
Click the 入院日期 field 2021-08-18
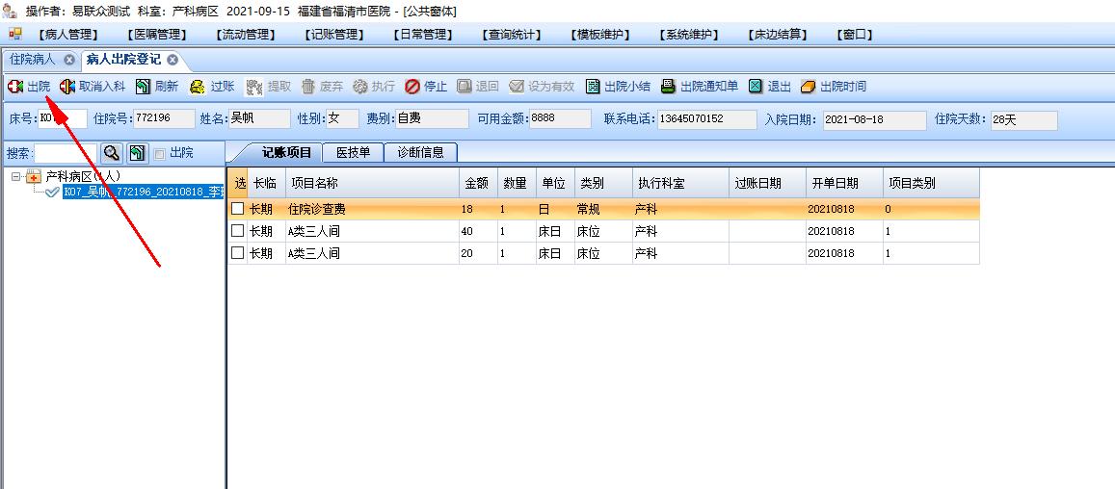click(x=875, y=120)
